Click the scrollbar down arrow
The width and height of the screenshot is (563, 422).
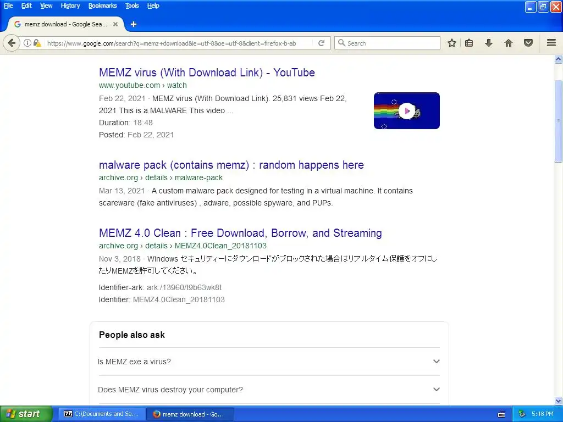click(x=559, y=401)
